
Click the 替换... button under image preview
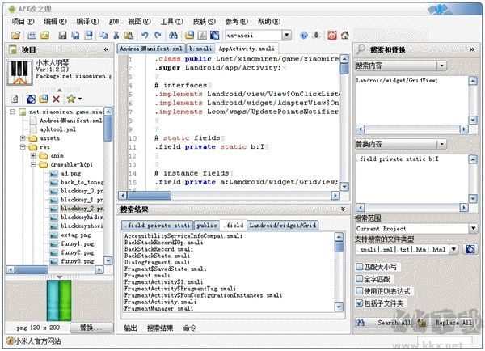click(x=91, y=328)
